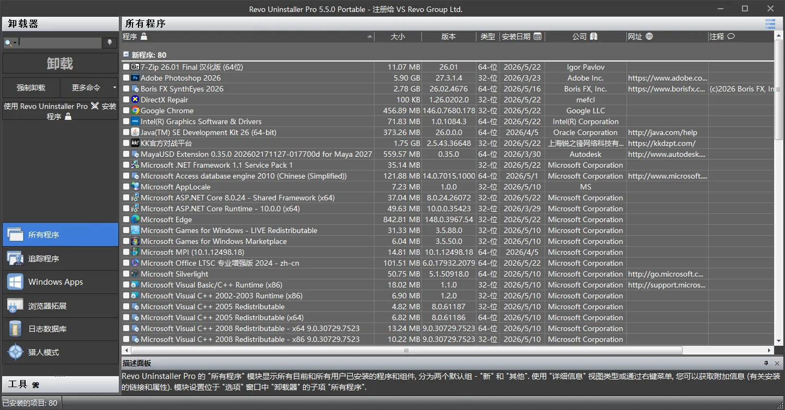Click the Intel Graphics Software icon

pyautogui.click(x=135, y=121)
